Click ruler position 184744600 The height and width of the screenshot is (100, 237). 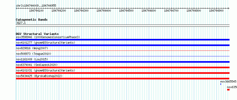pos(149,11)
